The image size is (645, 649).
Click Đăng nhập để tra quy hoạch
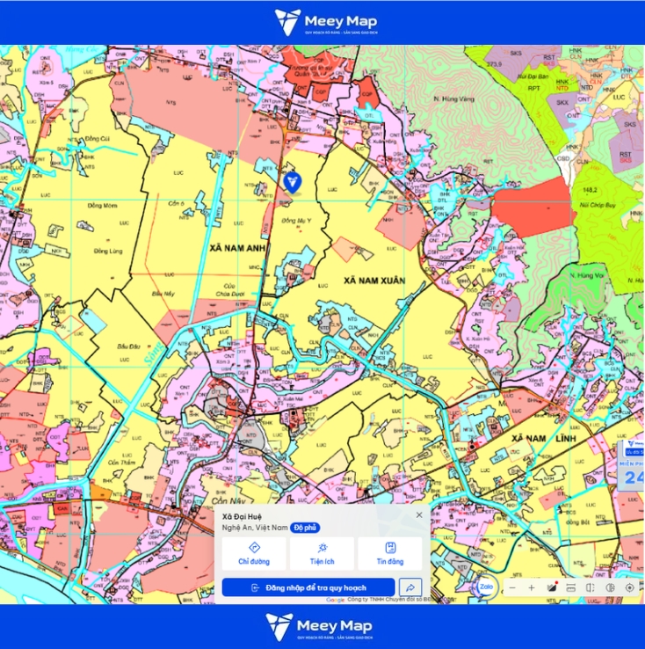[x=308, y=587]
